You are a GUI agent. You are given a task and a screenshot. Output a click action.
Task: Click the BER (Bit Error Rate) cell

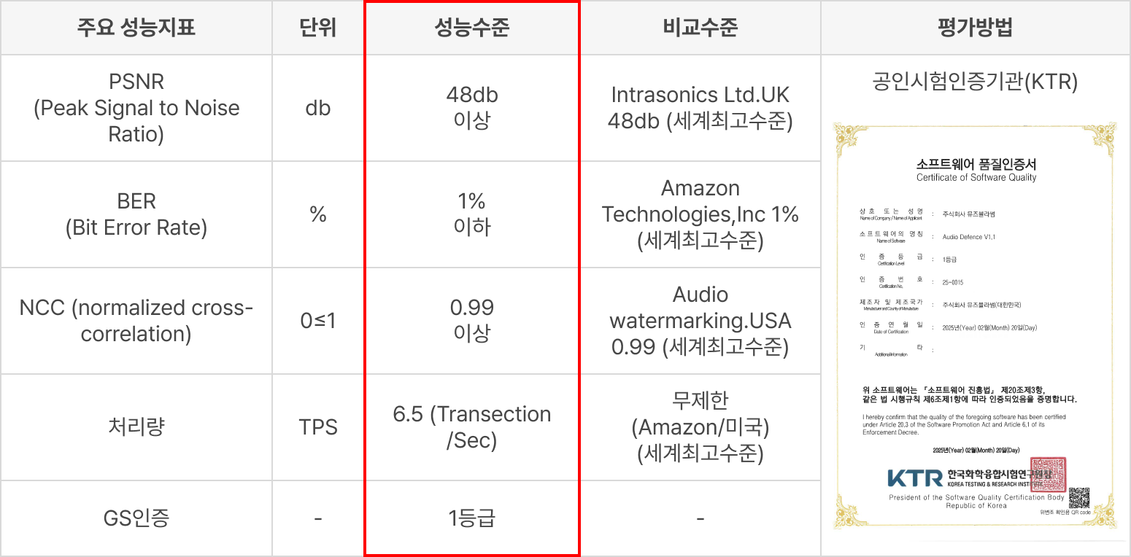[x=136, y=214]
